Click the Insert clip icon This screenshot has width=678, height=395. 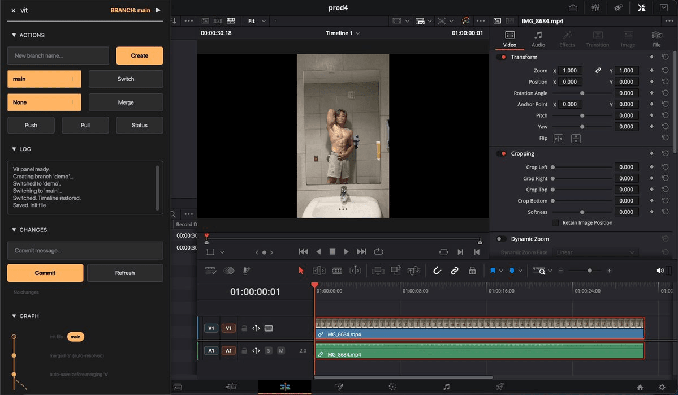[x=378, y=271]
